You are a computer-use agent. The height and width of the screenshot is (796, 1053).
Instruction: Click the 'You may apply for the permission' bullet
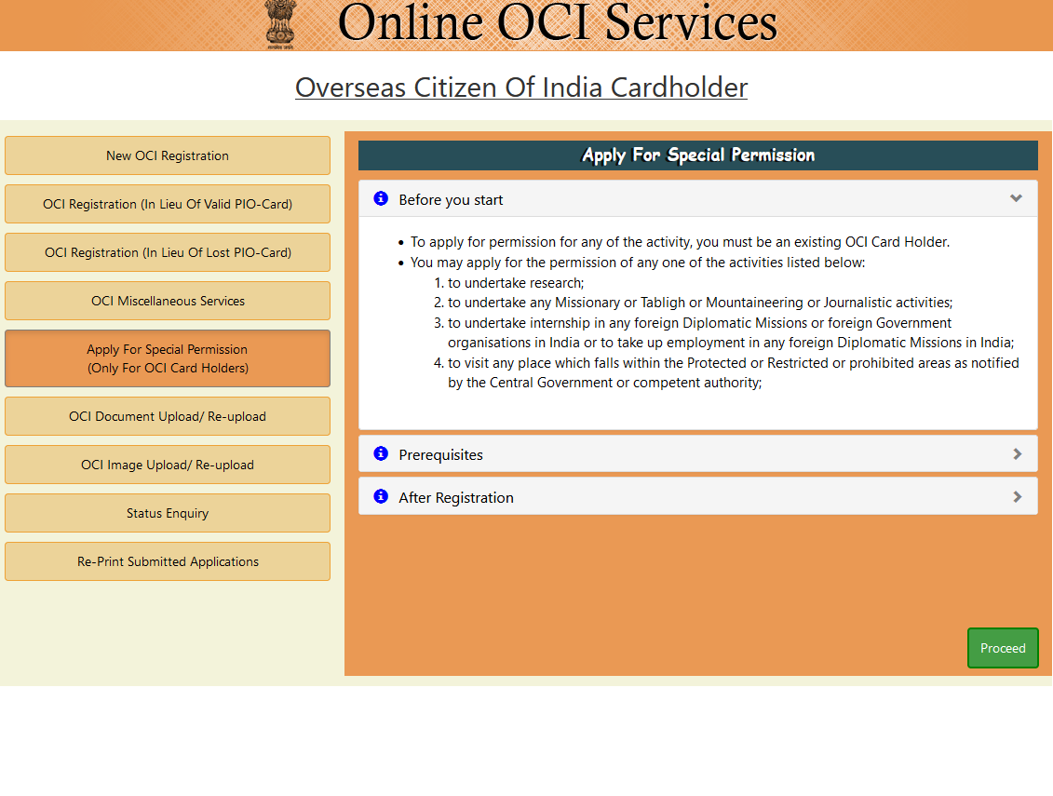(638, 263)
